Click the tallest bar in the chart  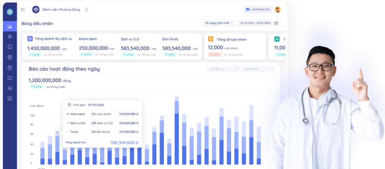click(177, 131)
